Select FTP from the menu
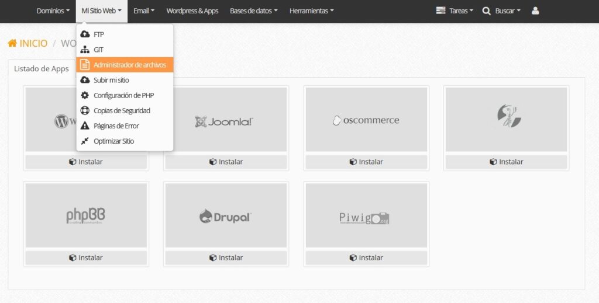The image size is (599, 303). pyautogui.click(x=125, y=34)
